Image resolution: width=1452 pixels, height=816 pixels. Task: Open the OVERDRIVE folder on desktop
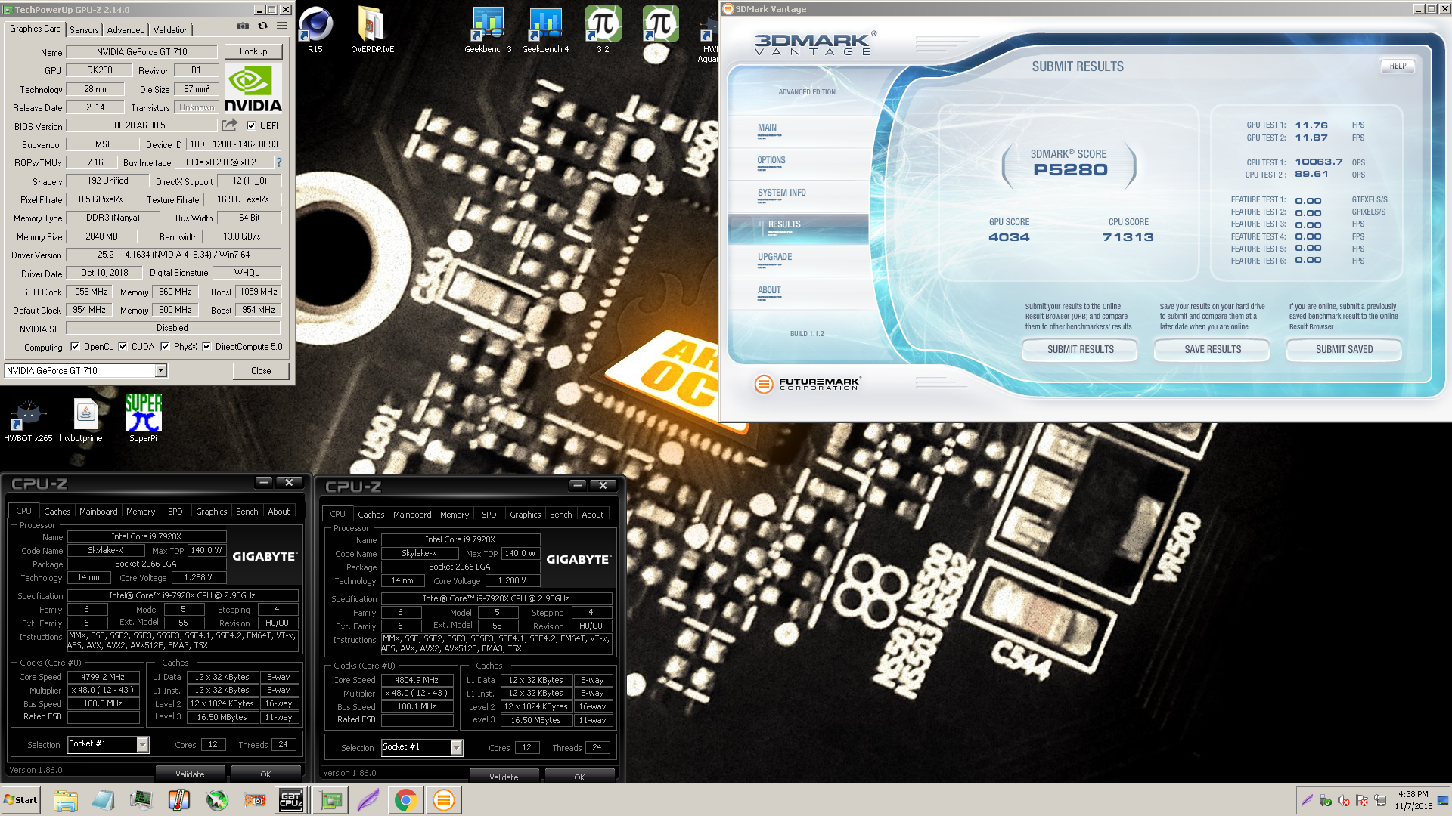[372, 30]
